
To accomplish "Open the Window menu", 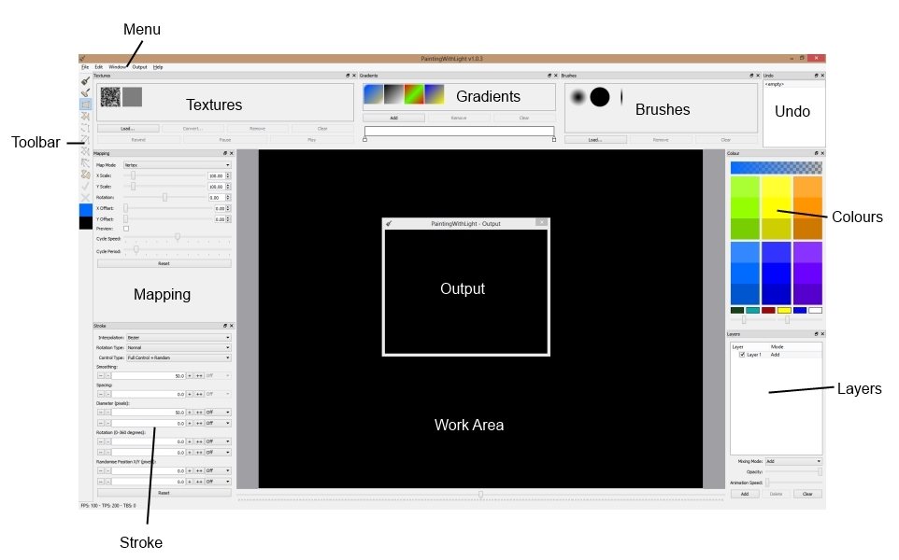I will 117,67.
